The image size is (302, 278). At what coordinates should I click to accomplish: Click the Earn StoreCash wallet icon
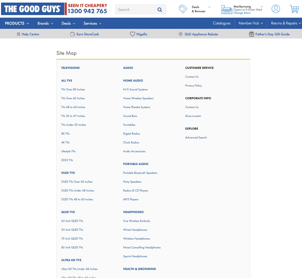coord(73,34)
